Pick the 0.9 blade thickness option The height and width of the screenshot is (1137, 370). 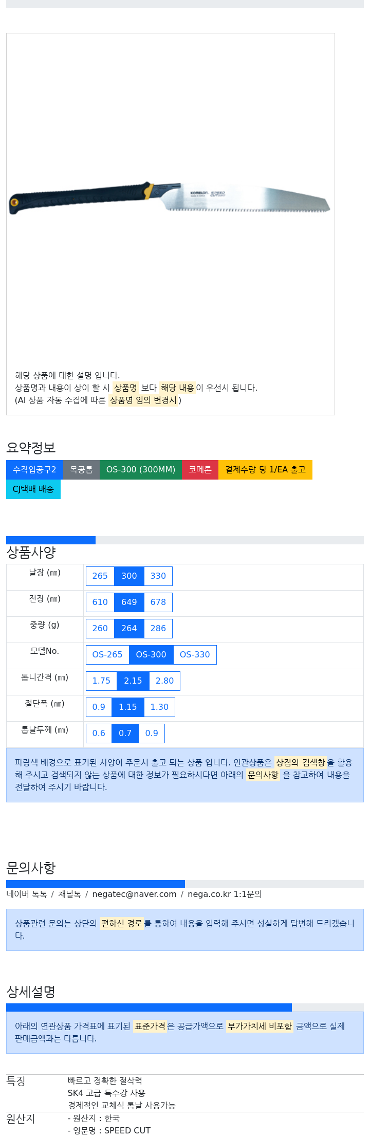coord(152,733)
